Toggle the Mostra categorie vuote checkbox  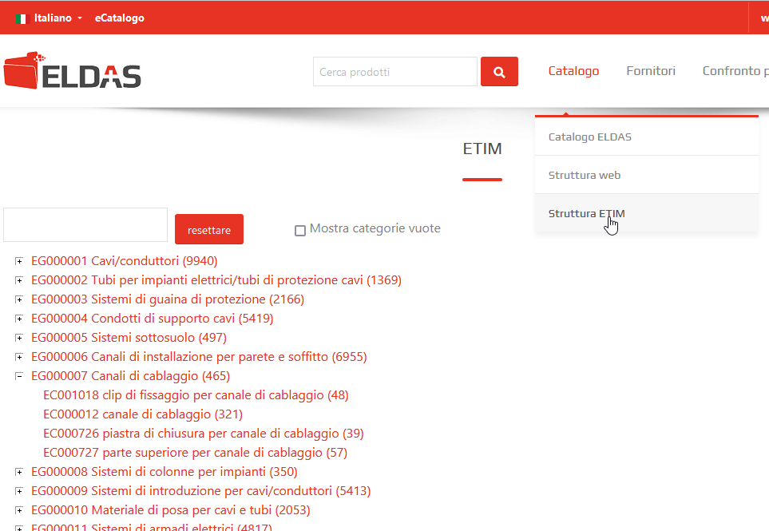300,230
